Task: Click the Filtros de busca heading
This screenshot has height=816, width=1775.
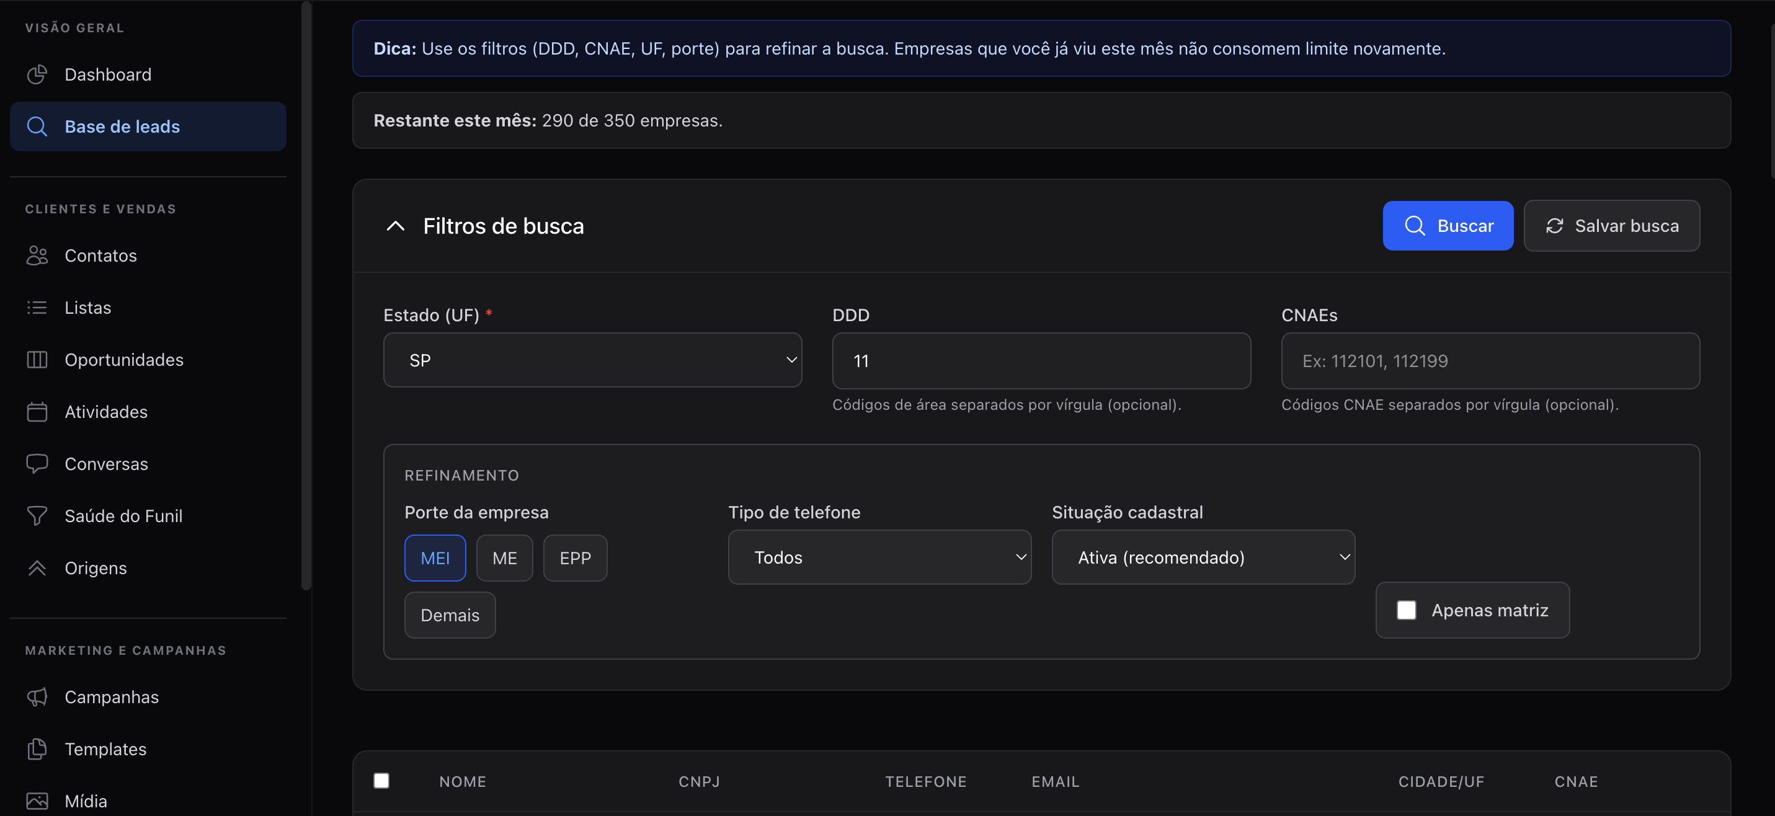Action: point(503,225)
